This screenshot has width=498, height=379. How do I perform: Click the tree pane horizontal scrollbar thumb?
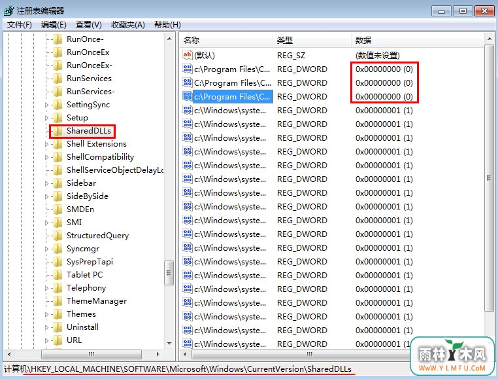tap(91, 354)
